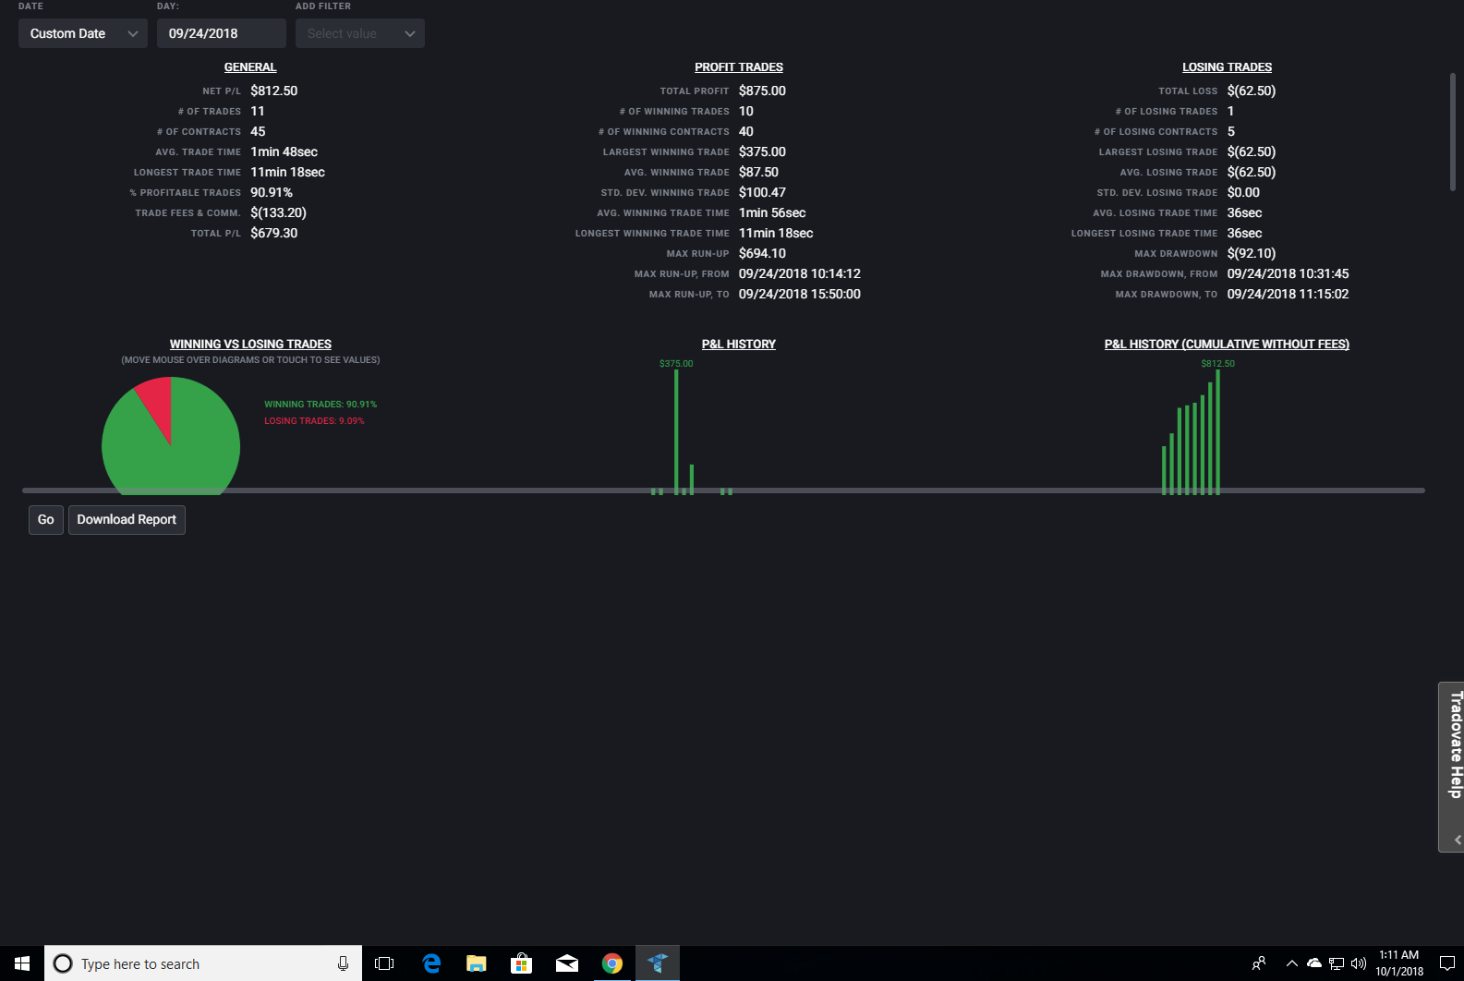Open Microsoft Store from taskbar

pos(521,963)
